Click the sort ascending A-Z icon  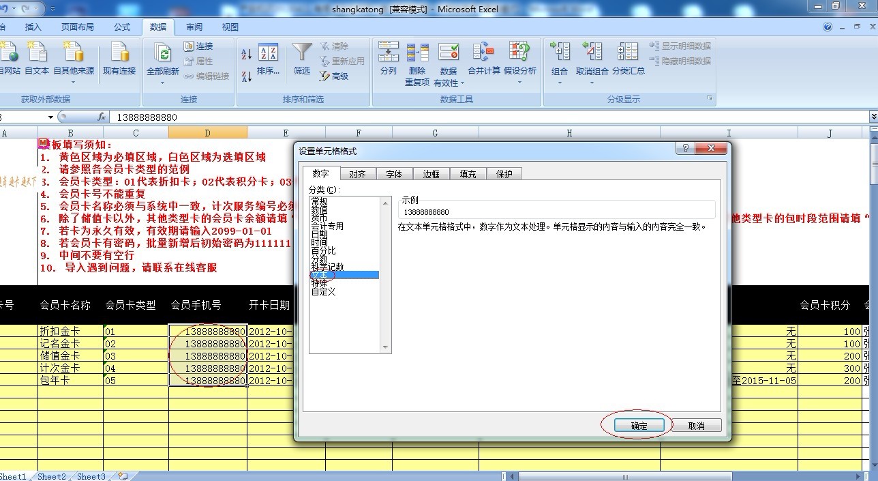(247, 54)
